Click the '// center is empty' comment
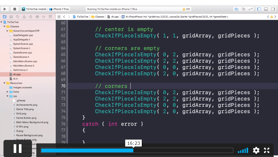 tap(124, 29)
